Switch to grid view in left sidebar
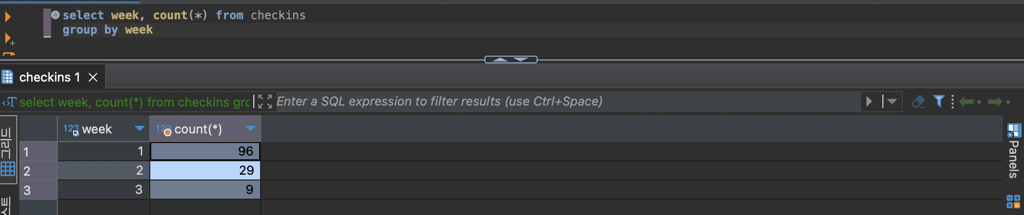This screenshot has height=215, width=1024. [x=8, y=169]
